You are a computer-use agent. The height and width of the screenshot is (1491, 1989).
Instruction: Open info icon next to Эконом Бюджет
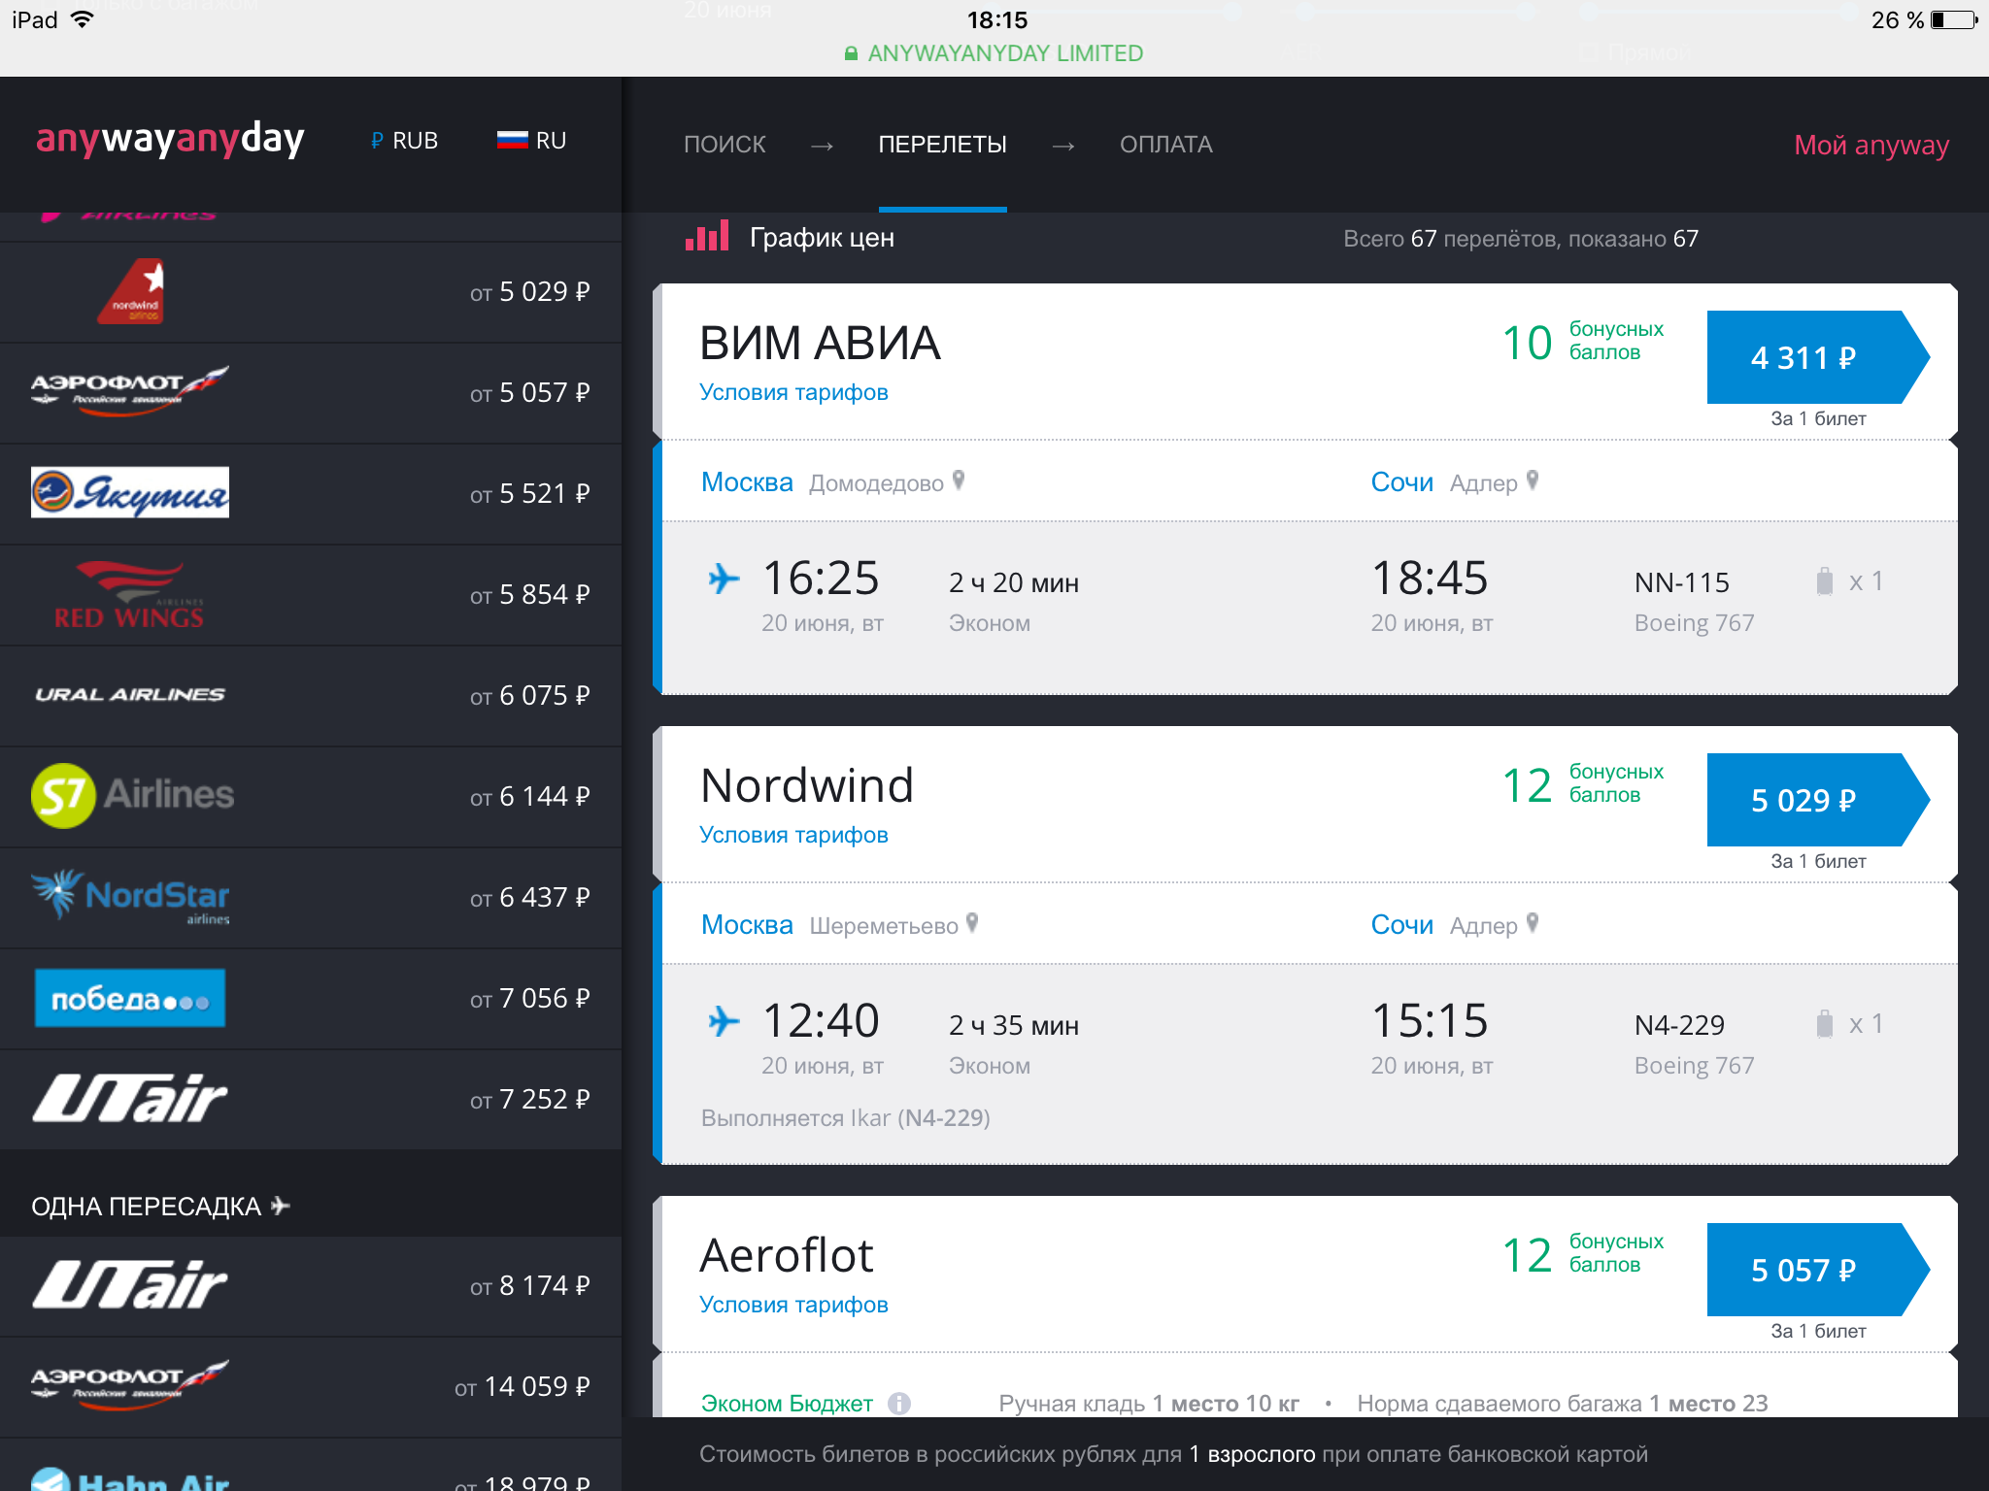[x=899, y=1404]
